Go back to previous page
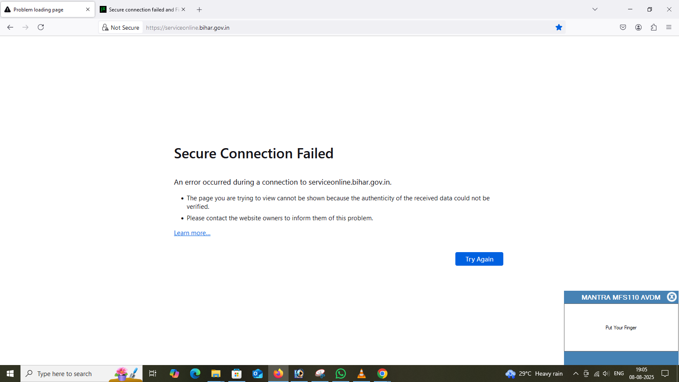The width and height of the screenshot is (679, 382). tap(10, 27)
